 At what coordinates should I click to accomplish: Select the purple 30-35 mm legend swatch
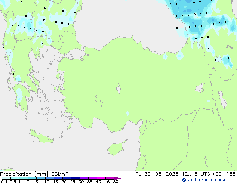coord(84,178)
